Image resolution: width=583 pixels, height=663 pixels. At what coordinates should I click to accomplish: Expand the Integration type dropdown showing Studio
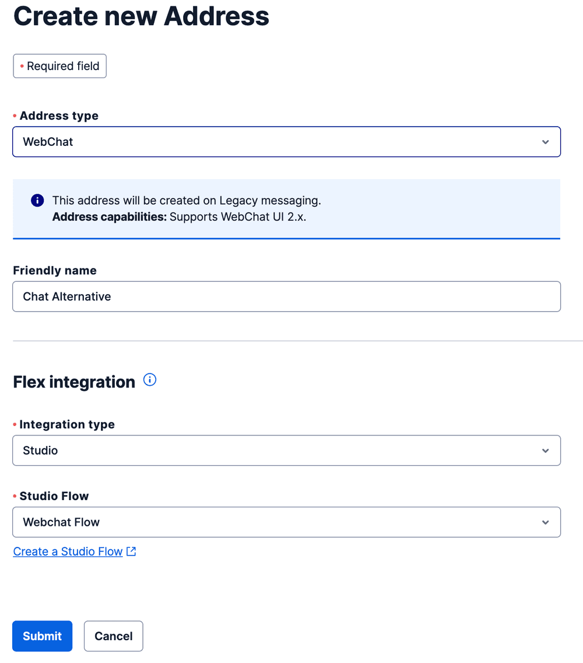[287, 450]
